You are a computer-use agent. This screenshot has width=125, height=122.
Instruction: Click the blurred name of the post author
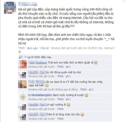28,4
